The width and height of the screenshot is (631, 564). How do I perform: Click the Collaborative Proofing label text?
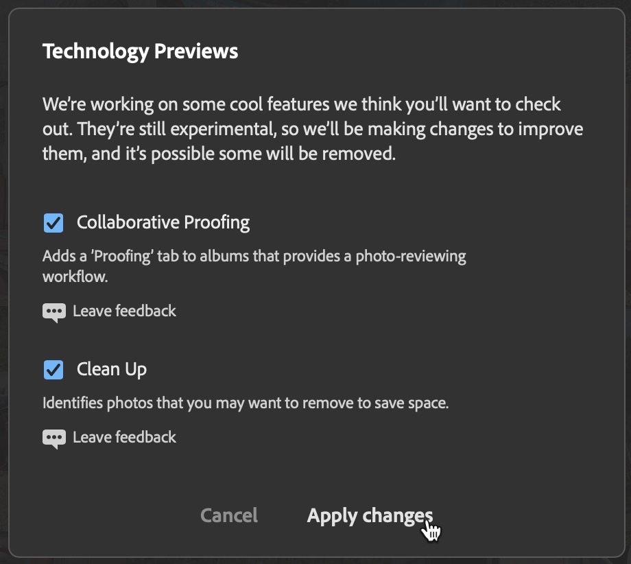(x=163, y=222)
